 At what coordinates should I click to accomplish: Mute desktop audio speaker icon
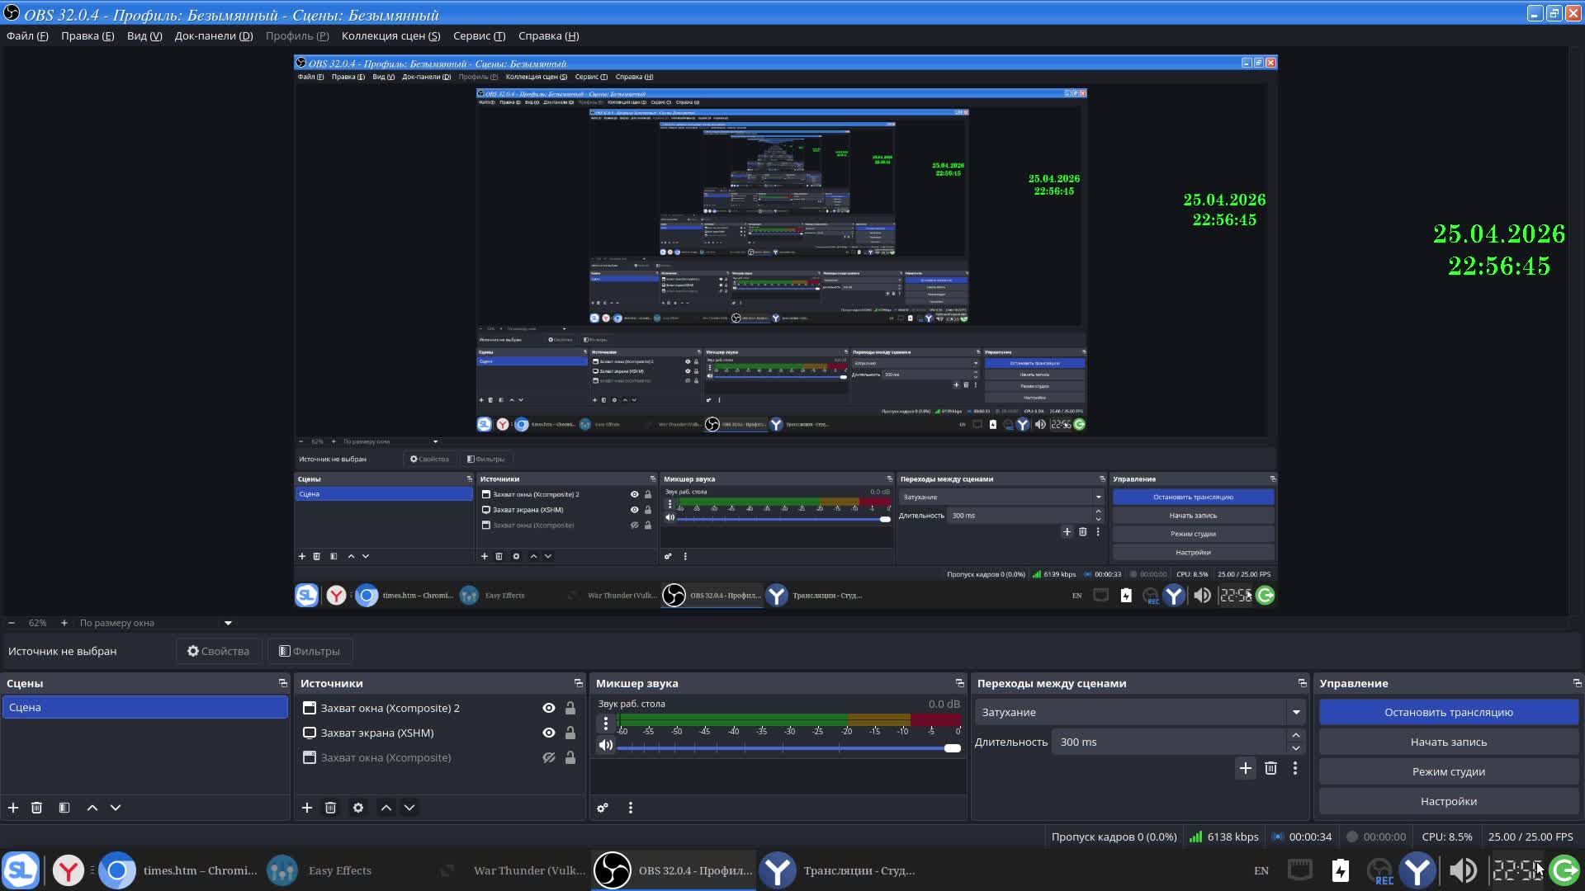(606, 746)
